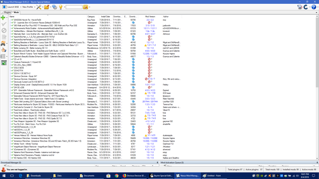The height and width of the screenshot is (179, 319).
Task: Sort by the Author column header
Action: [x=172, y=17]
